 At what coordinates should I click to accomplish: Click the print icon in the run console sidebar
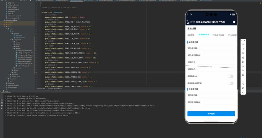pos(2,105)
